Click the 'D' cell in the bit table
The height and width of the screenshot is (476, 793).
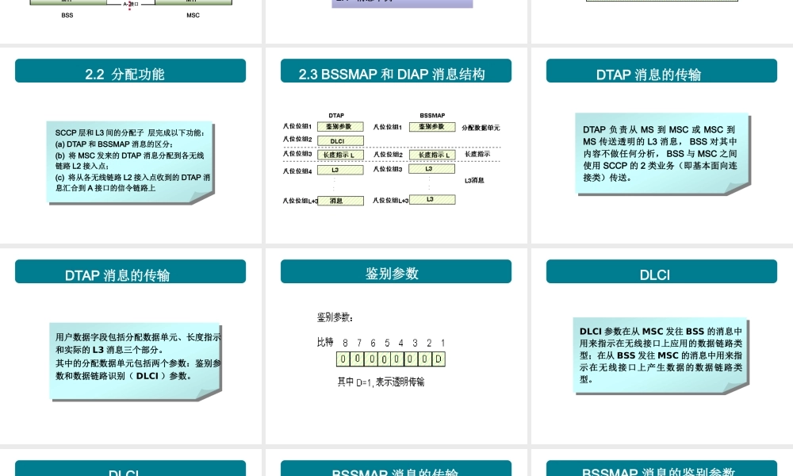tap(439, 359)
